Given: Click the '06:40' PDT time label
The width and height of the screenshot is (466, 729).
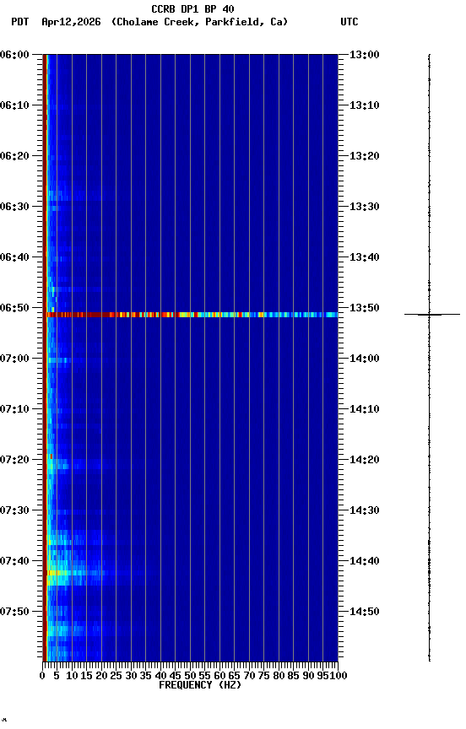Looking at the screenshot, I should click(14, 257).
